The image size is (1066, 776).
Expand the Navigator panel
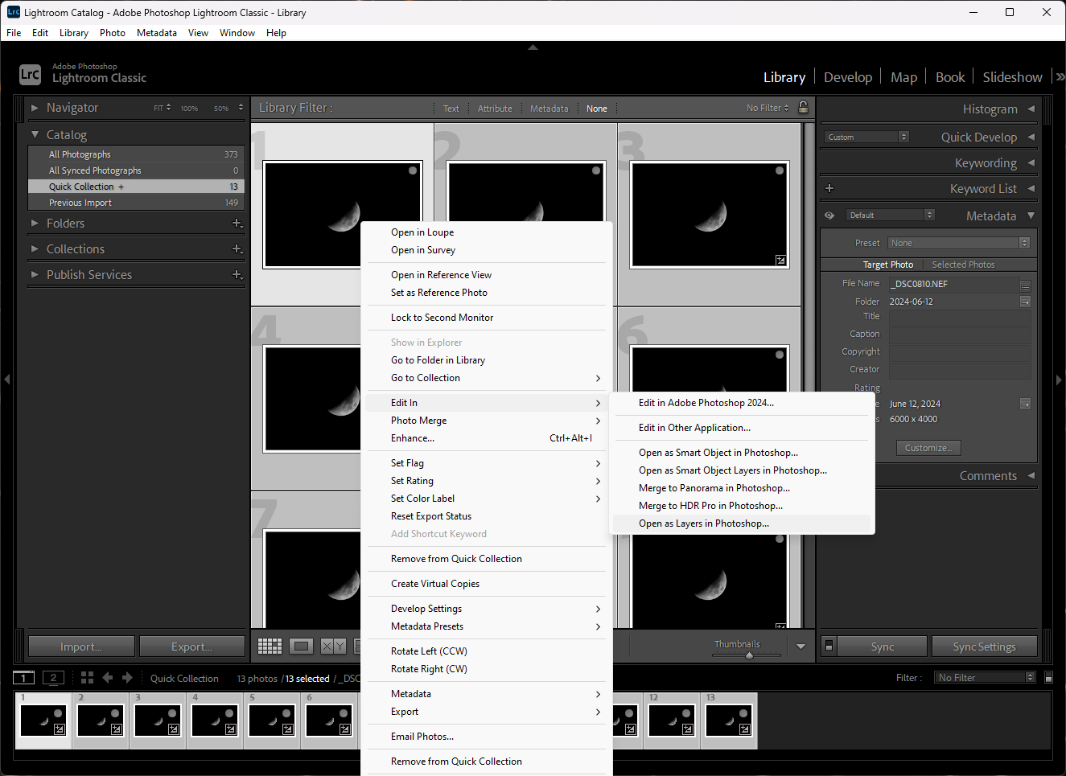(x=35, y=107)
